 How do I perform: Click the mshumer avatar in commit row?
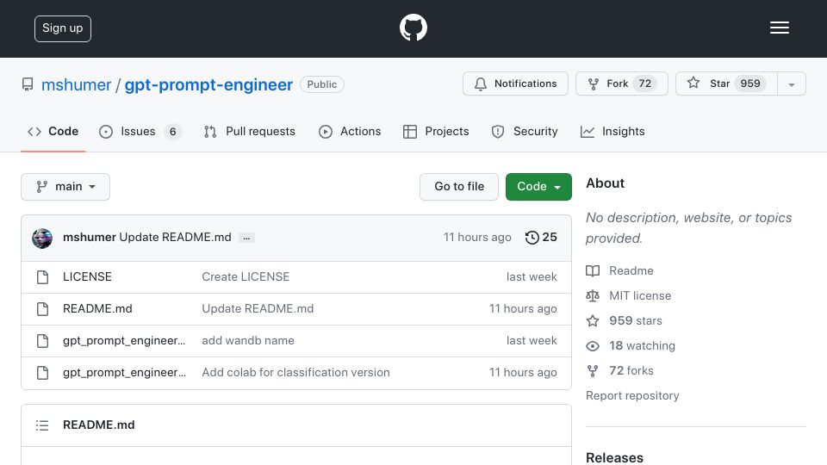tap(42, 238)
